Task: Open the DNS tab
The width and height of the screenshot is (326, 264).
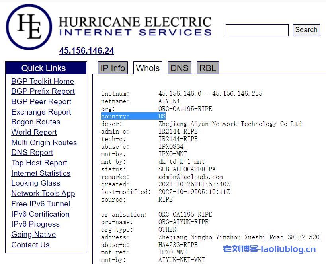Action: (x=179, y=68)
